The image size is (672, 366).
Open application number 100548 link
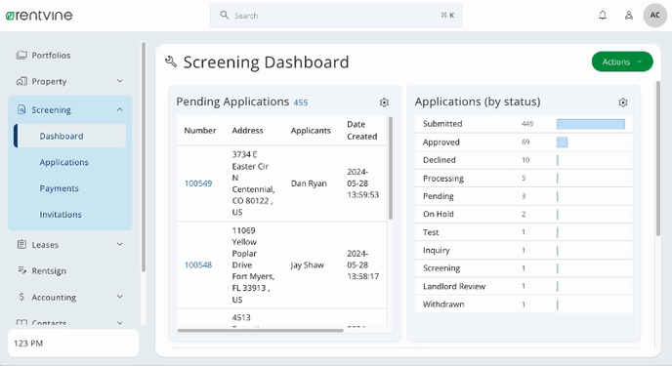(x=198, y=264)
